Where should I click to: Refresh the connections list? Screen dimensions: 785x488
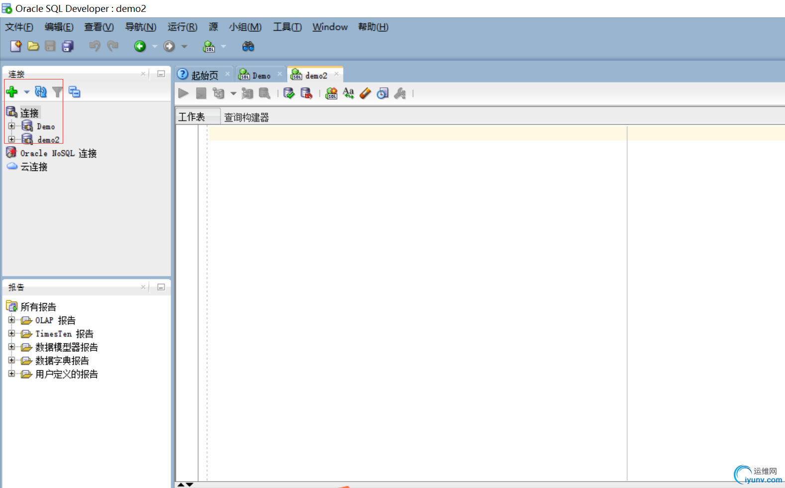41,91
